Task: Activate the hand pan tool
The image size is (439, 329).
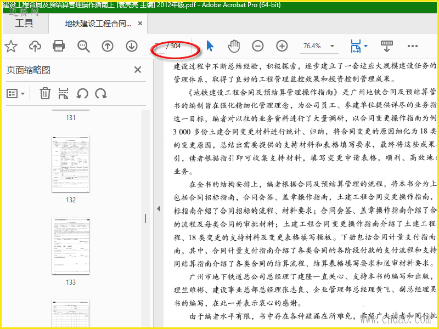Action: [234, 46]
